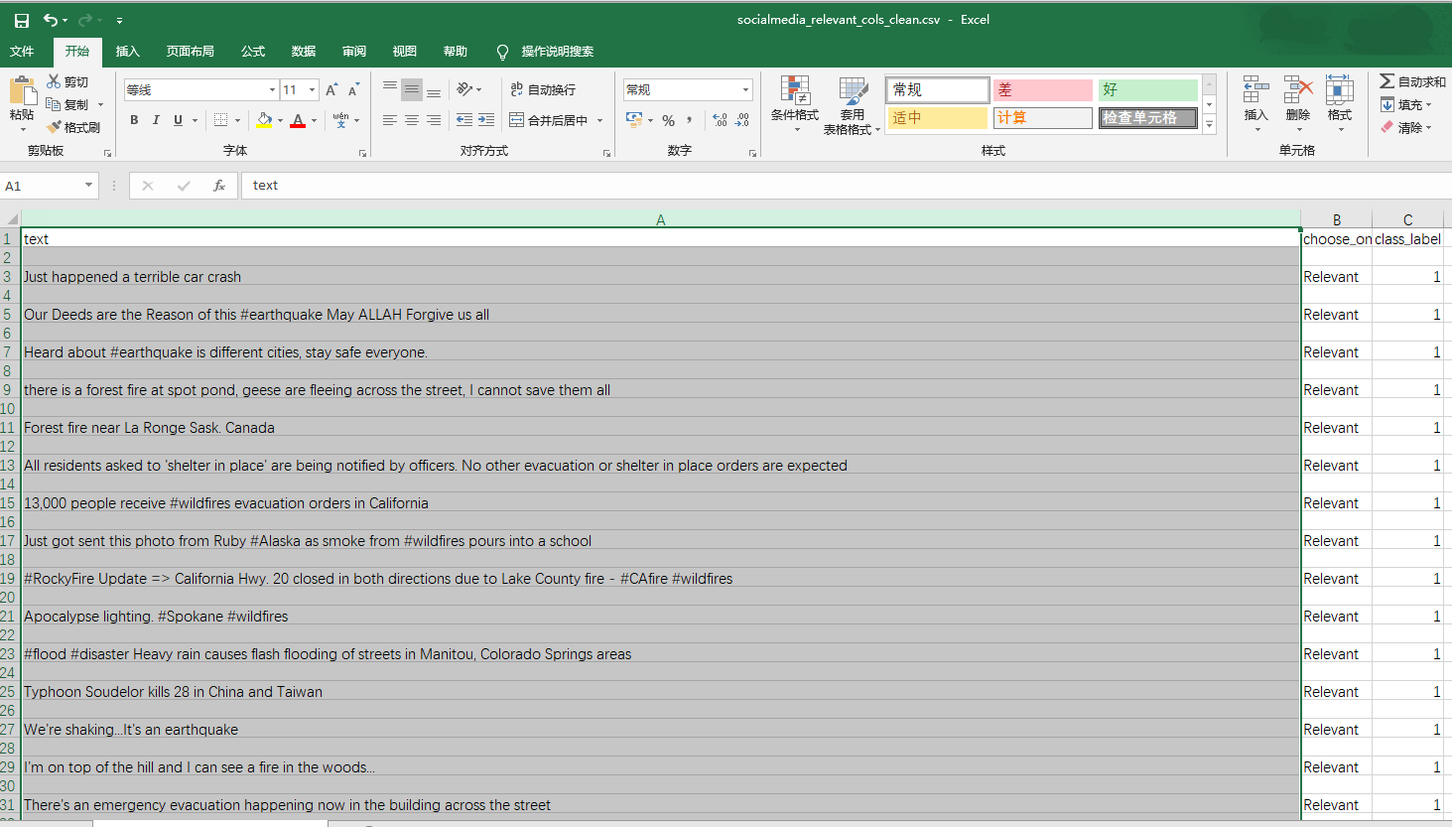Activate the 格式刷 format painter
The width and height of the screenshot is (1452, 827).
click(x=73, y=127)
